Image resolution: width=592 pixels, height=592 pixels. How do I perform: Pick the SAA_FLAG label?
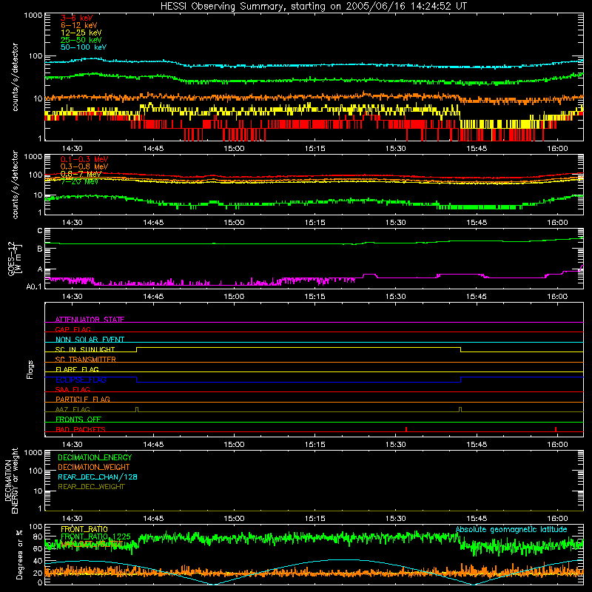coord(73,389)
